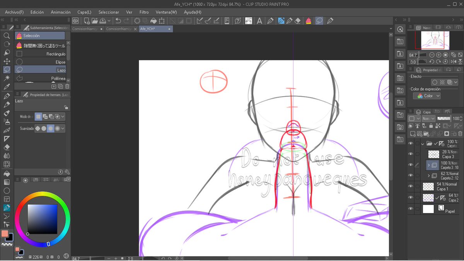Hide the Papel layer
464x261 pixels.
(411, 209)
